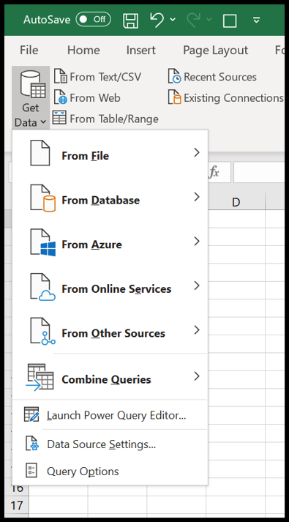Image resolution: width=289 pixels, height=522 pixels.
Task: Select From Online Services menu entry
Action: click(110, 286)
